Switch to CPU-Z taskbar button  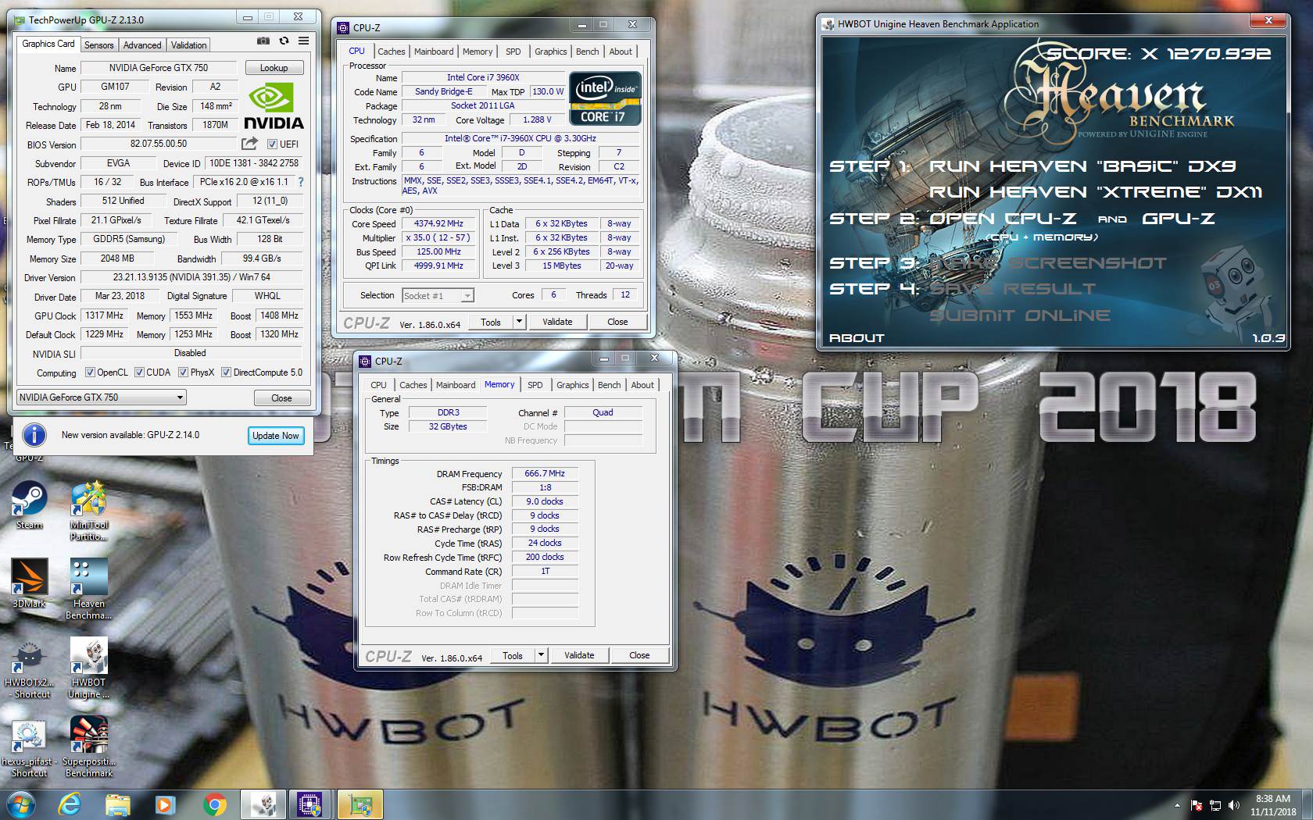point(310,804)
